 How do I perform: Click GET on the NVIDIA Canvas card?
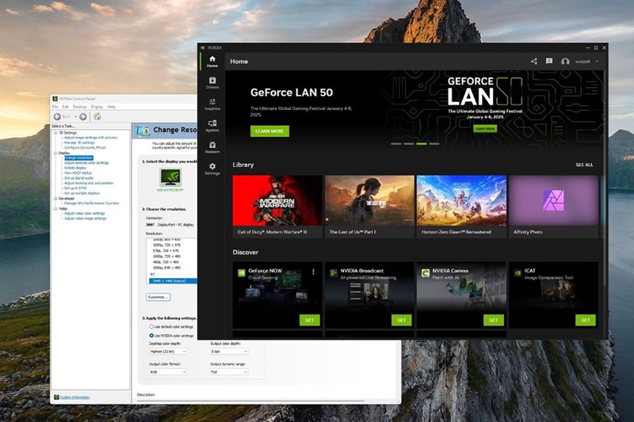tap(494, 320)
